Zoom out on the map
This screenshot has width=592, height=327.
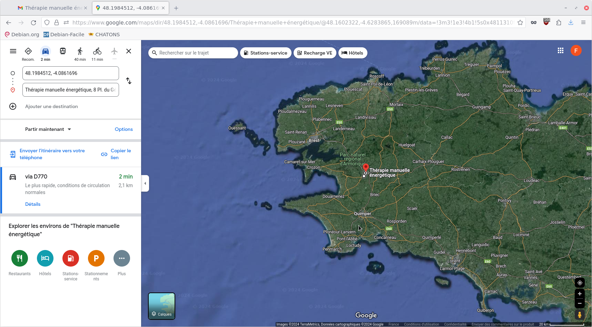pos(580,304)
